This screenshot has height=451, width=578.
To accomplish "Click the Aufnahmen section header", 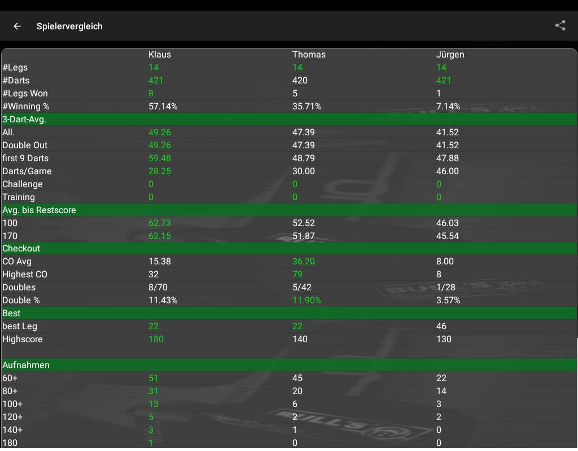I will 26,365.
